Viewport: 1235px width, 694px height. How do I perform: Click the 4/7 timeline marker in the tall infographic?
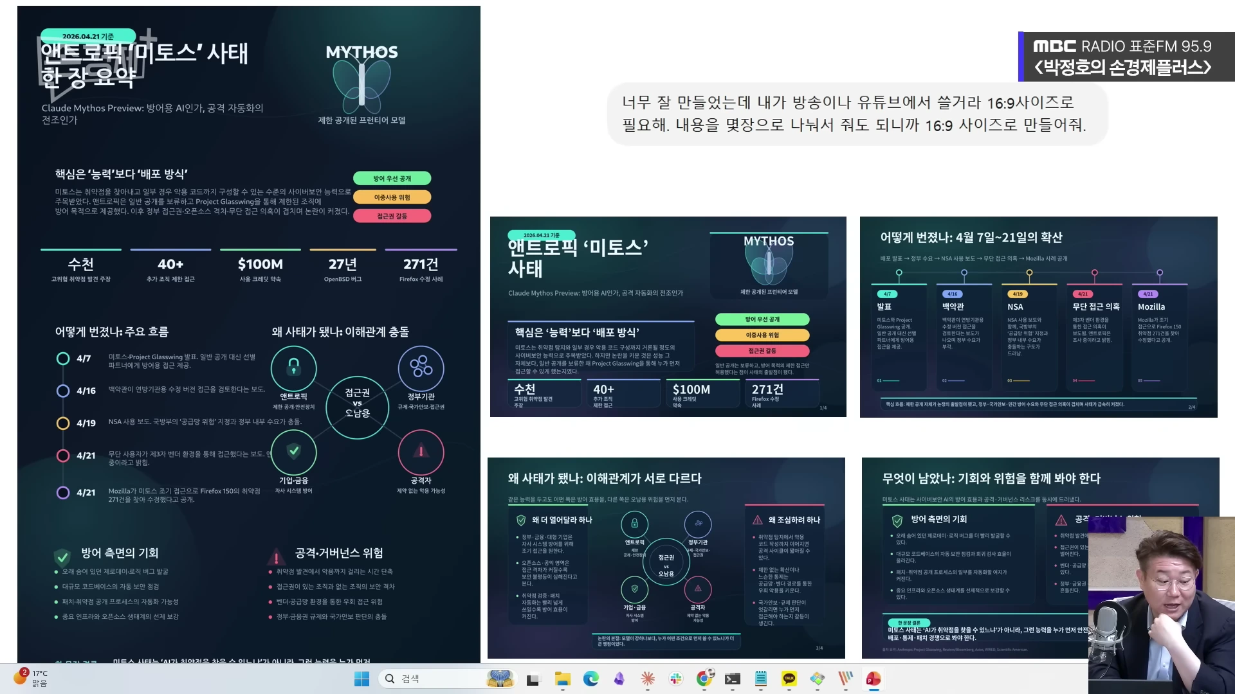[x=63, y=359]
